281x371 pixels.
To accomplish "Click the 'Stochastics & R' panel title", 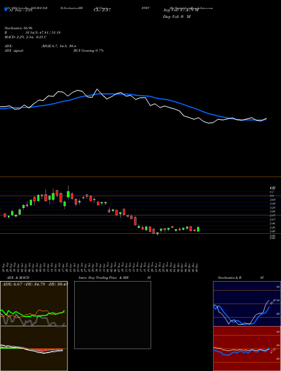I will point(229,278).
